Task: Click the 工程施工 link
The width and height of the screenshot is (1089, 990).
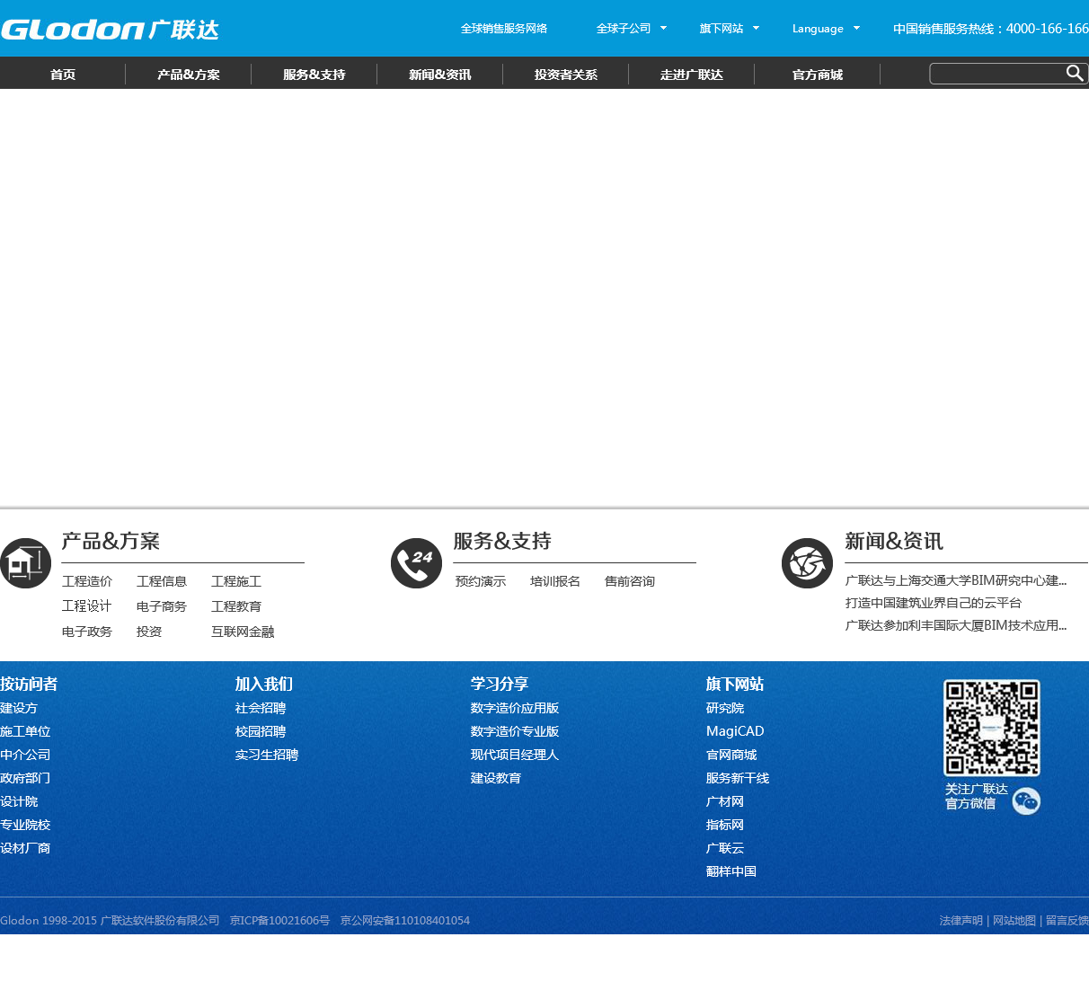Action: [236, 581]
